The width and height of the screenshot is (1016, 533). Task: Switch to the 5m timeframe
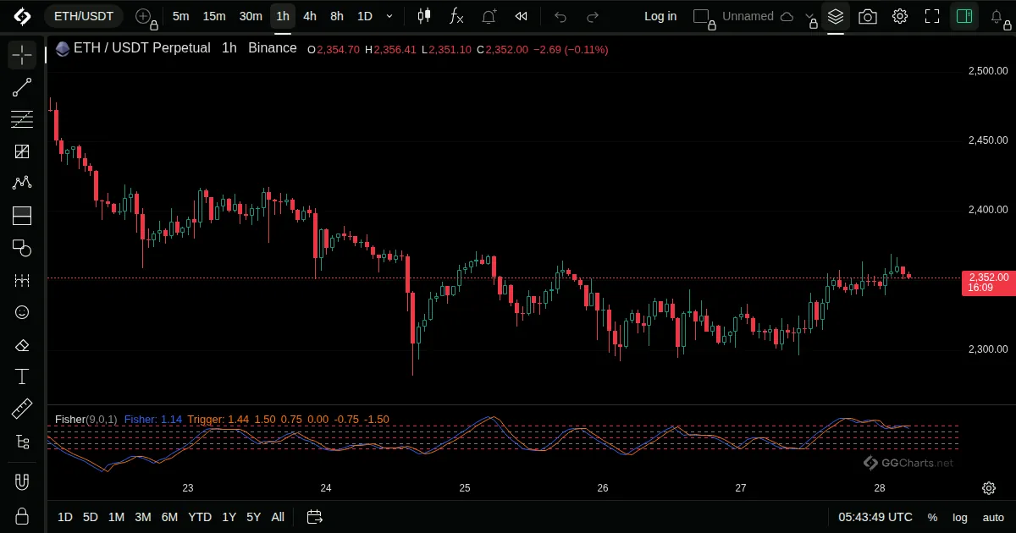[x=180, y=16]
